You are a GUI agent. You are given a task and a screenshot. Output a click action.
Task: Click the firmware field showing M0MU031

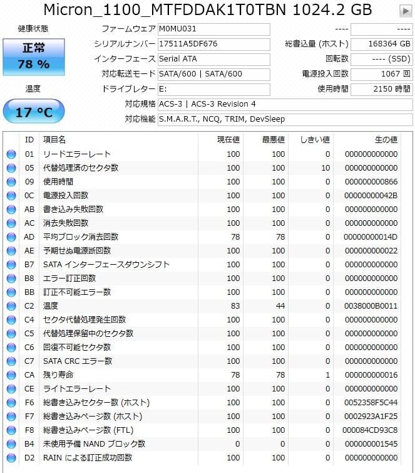pyautogui.click(x=214, y=29)
